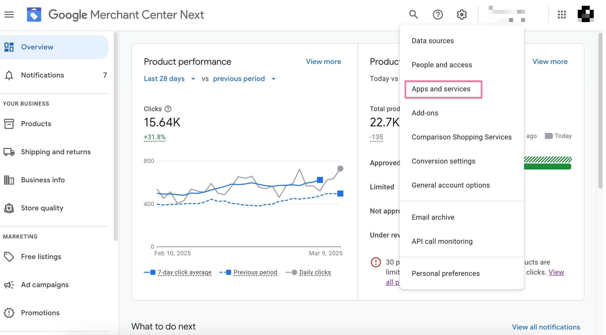Click the Overview dashboard icon

[x=9, y=47]
